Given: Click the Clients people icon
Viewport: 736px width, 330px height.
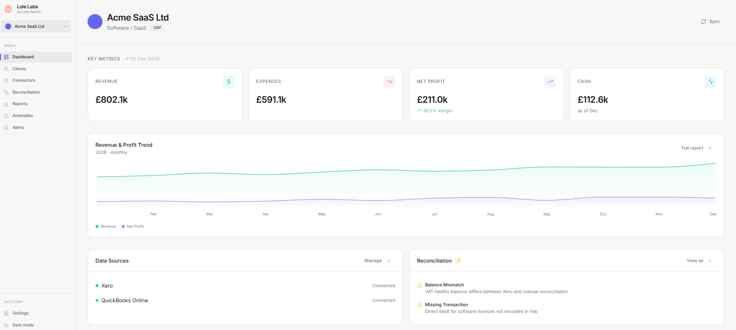Looking at the screenshot, I should coord(6,69).
